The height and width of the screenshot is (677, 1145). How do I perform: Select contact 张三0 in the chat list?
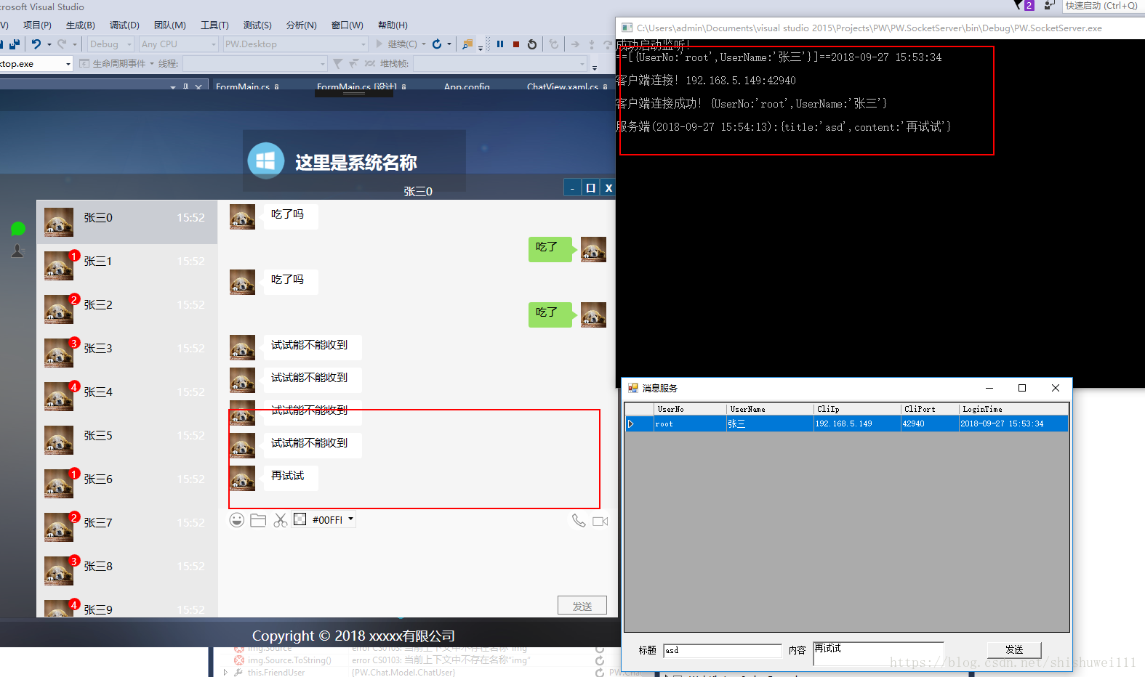coord(127,222)
